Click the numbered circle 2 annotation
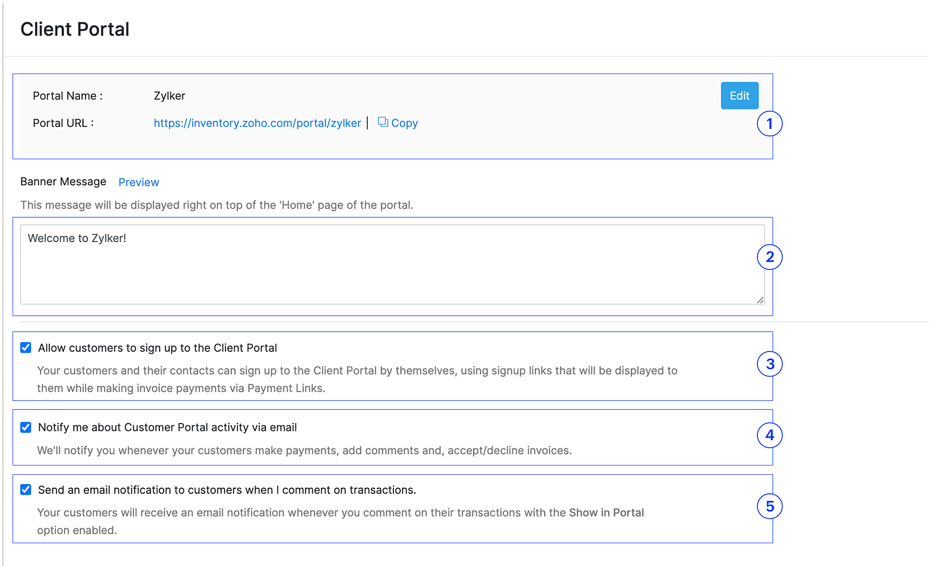 769,257
